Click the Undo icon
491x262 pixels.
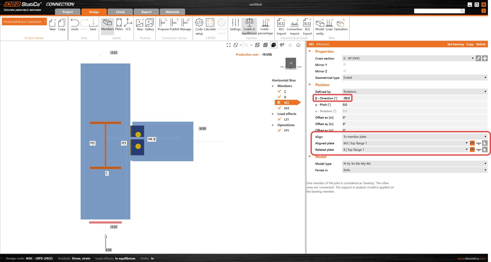click(x=75, y=25)
